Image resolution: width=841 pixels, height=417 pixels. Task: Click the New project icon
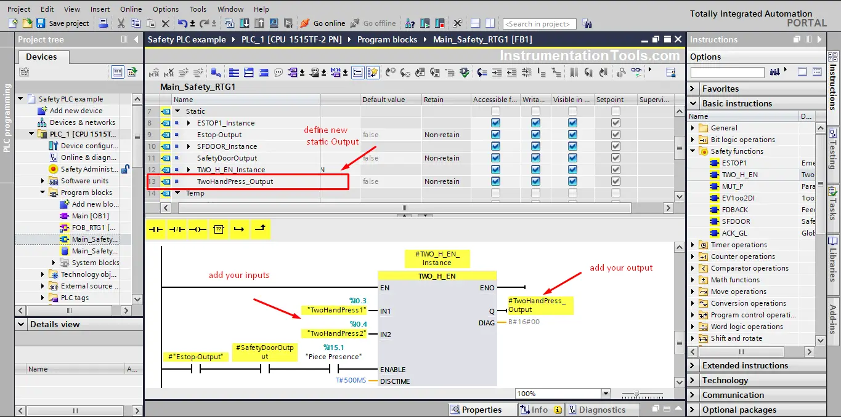click(x=13, y=23)
